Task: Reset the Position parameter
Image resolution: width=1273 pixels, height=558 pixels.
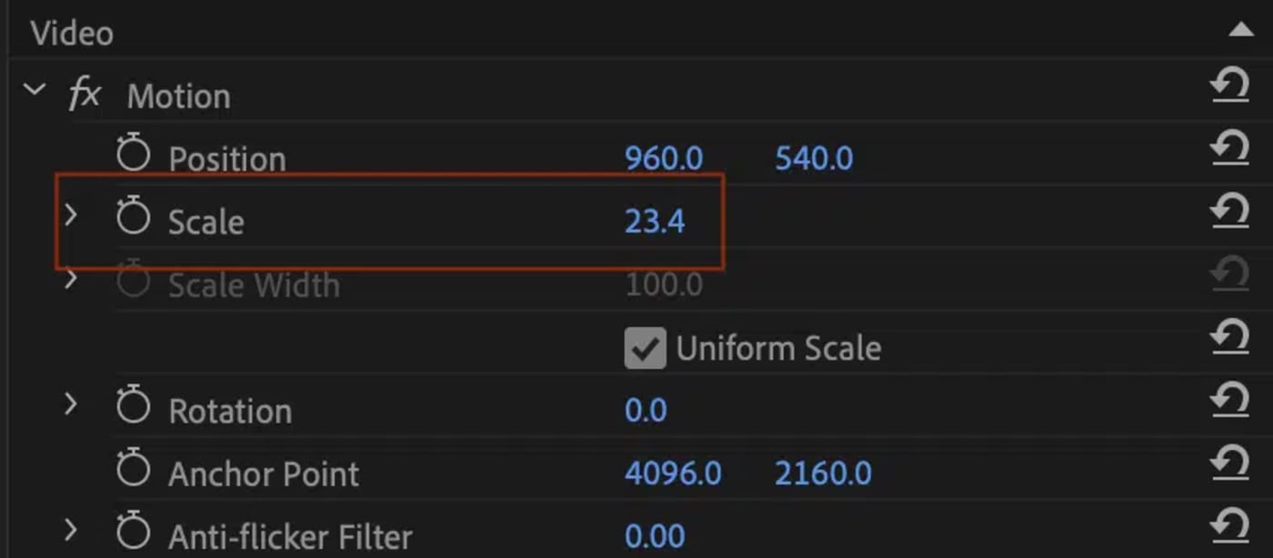Action: (x=1229, y=149)
